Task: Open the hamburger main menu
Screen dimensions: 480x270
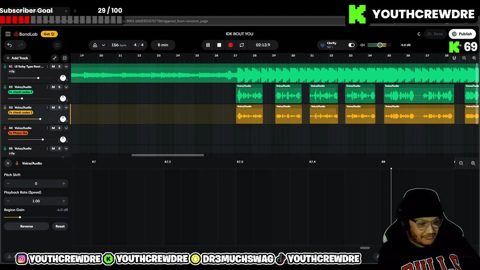Action: point(8,34)
